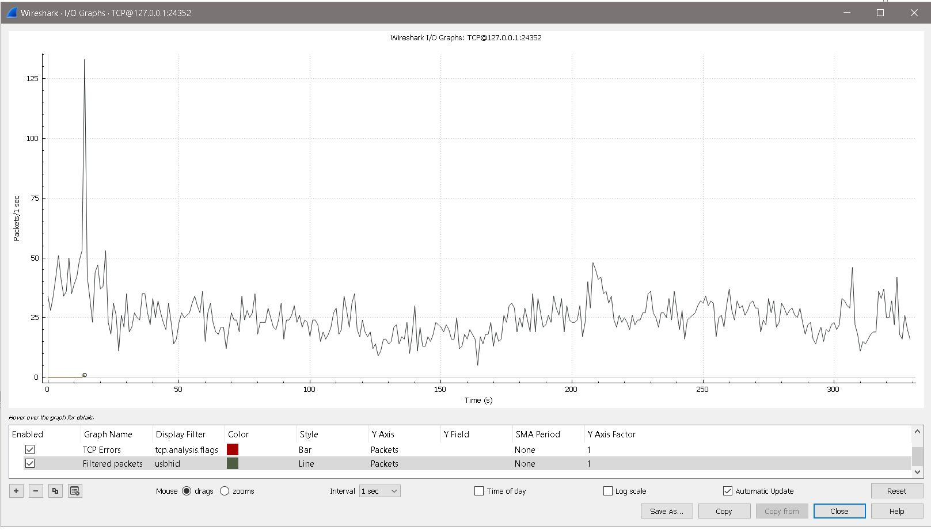Click the Close button
The height and width of the screenshot is (530, 931).
pos(839,511)
